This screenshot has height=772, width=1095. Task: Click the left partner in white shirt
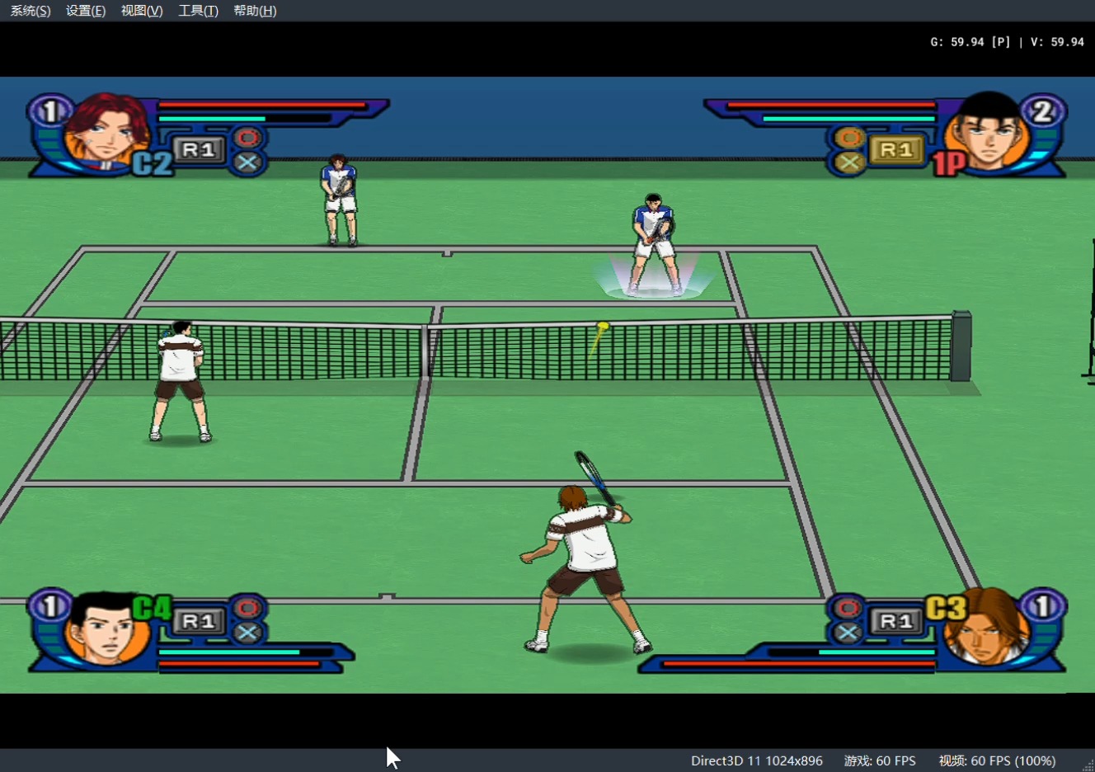[180, 381]
